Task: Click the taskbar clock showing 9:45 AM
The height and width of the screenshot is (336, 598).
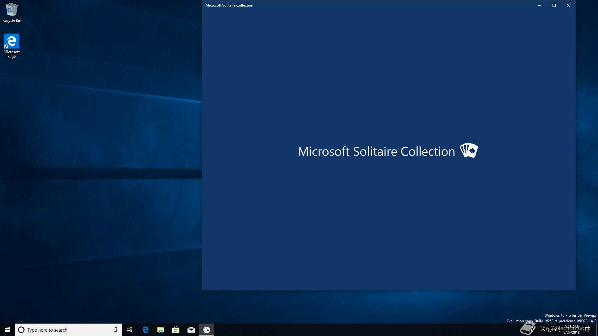Action: click(572, 330)
